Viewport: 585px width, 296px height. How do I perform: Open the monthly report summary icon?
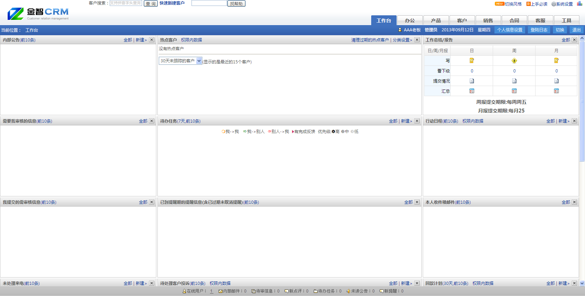pos(556,91)
